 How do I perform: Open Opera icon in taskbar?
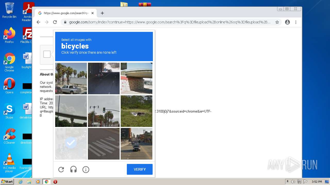pos(55,182)
